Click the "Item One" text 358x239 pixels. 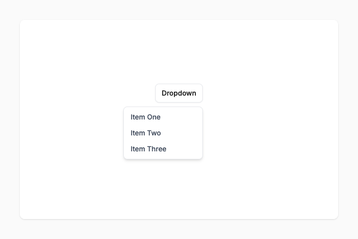(x=146, y=117)
